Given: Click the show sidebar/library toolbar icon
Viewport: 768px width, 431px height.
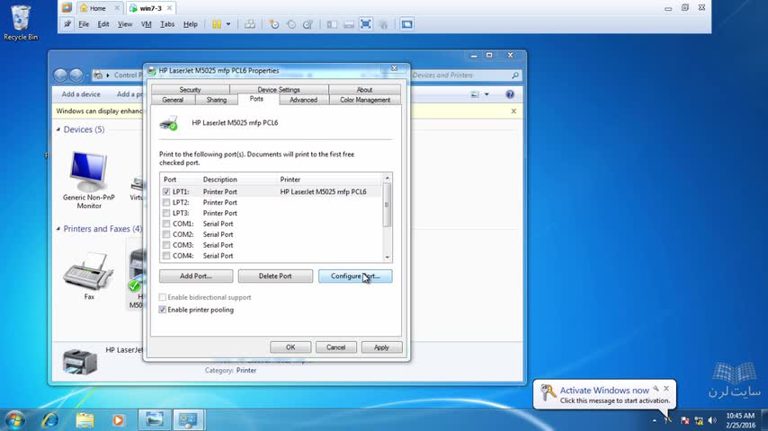Looking at the screenshot, I should pos(332,24).
